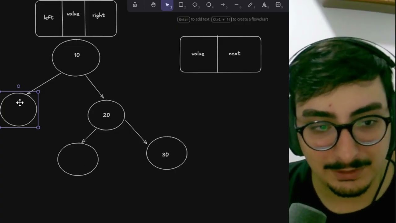Select the Ellipse tool
This screenshot has width=396, height=223.
click(x=209, y=5)
